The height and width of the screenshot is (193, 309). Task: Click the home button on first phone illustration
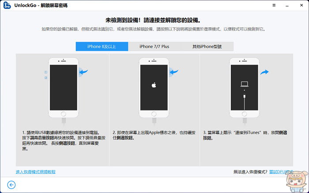pos(64,114)
